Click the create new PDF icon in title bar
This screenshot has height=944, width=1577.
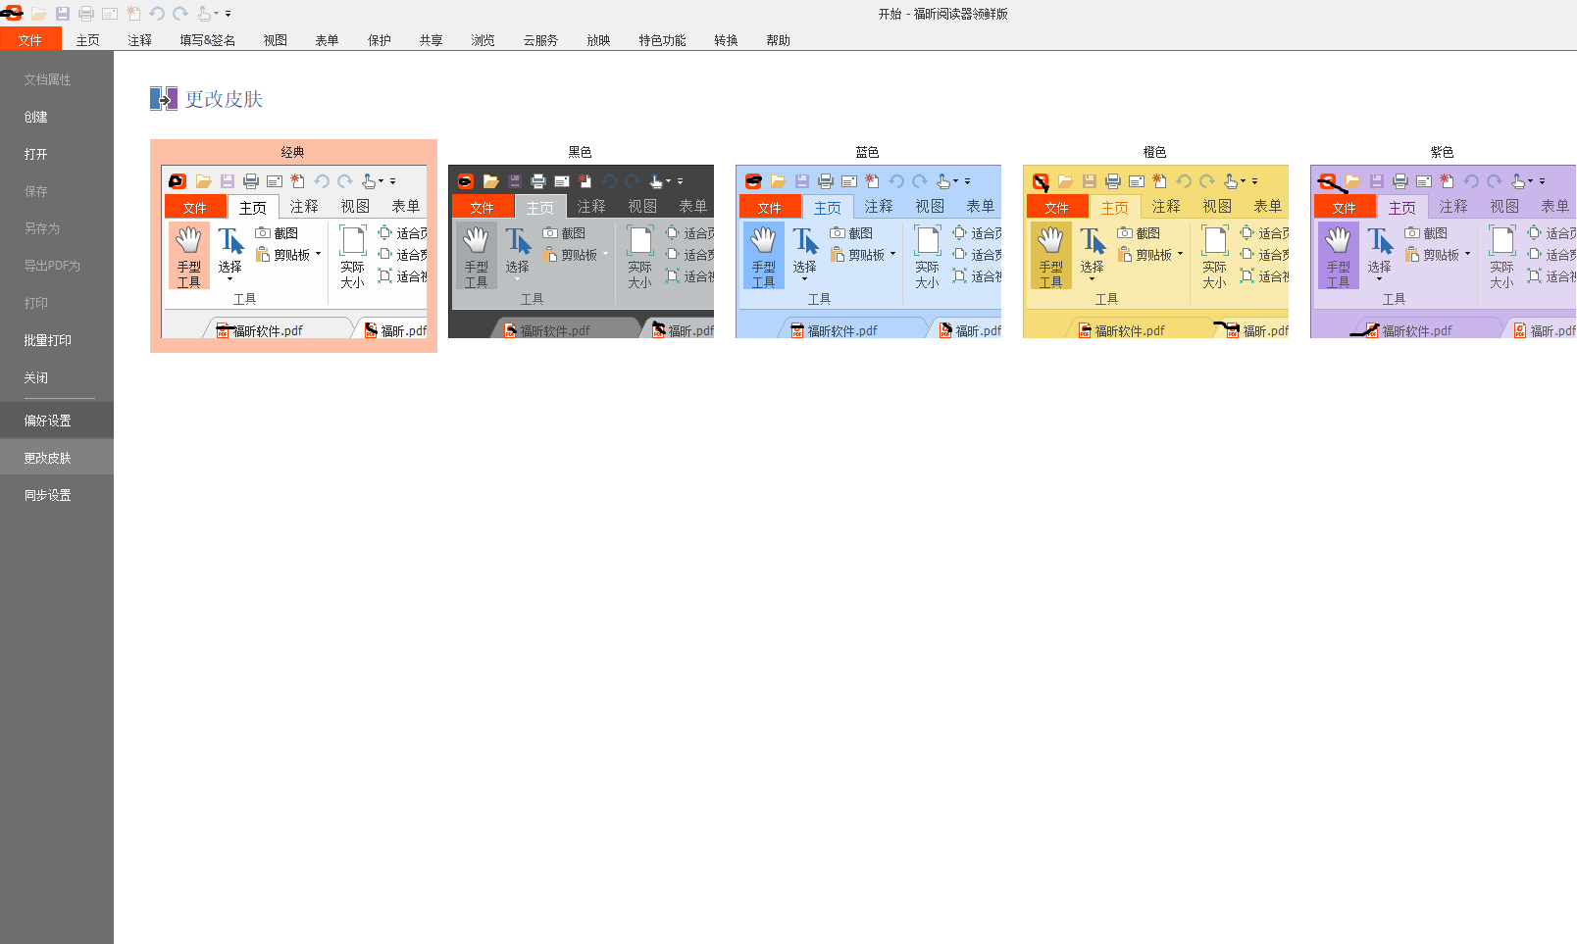point(133,14)
